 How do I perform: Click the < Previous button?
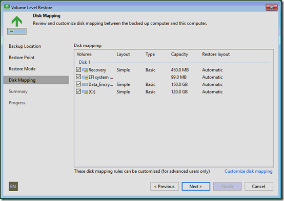point(165,186)
